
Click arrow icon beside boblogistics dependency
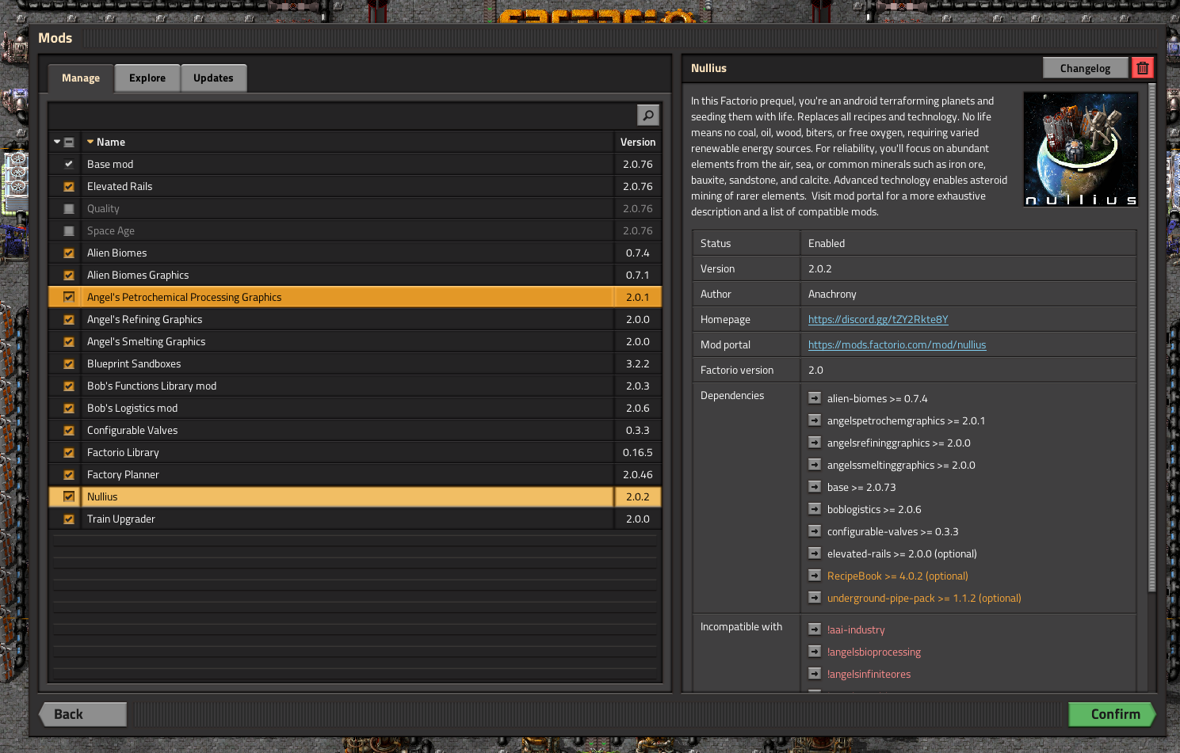pyautogui.click(x=815, y=509)
